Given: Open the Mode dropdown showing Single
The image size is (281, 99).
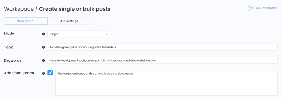Looking at the screenshot, I should pos(79,34).
